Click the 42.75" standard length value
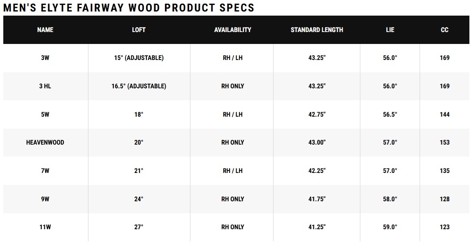 317,115
